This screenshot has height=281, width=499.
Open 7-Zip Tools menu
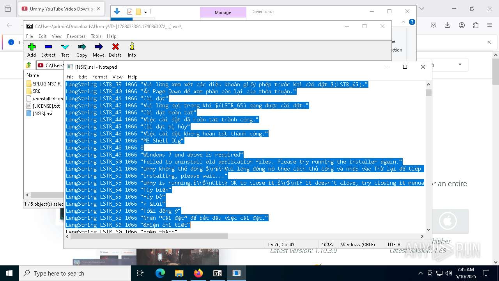[x=96, y=36]
